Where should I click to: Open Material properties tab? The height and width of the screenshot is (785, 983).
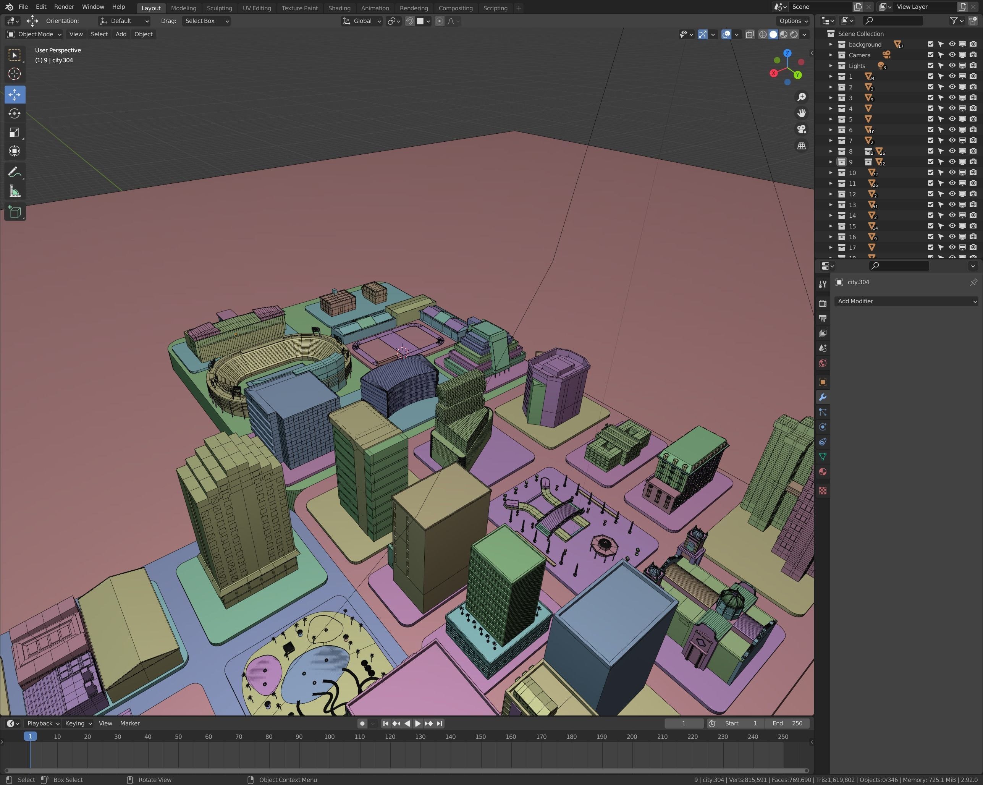[x=823, y=472]
